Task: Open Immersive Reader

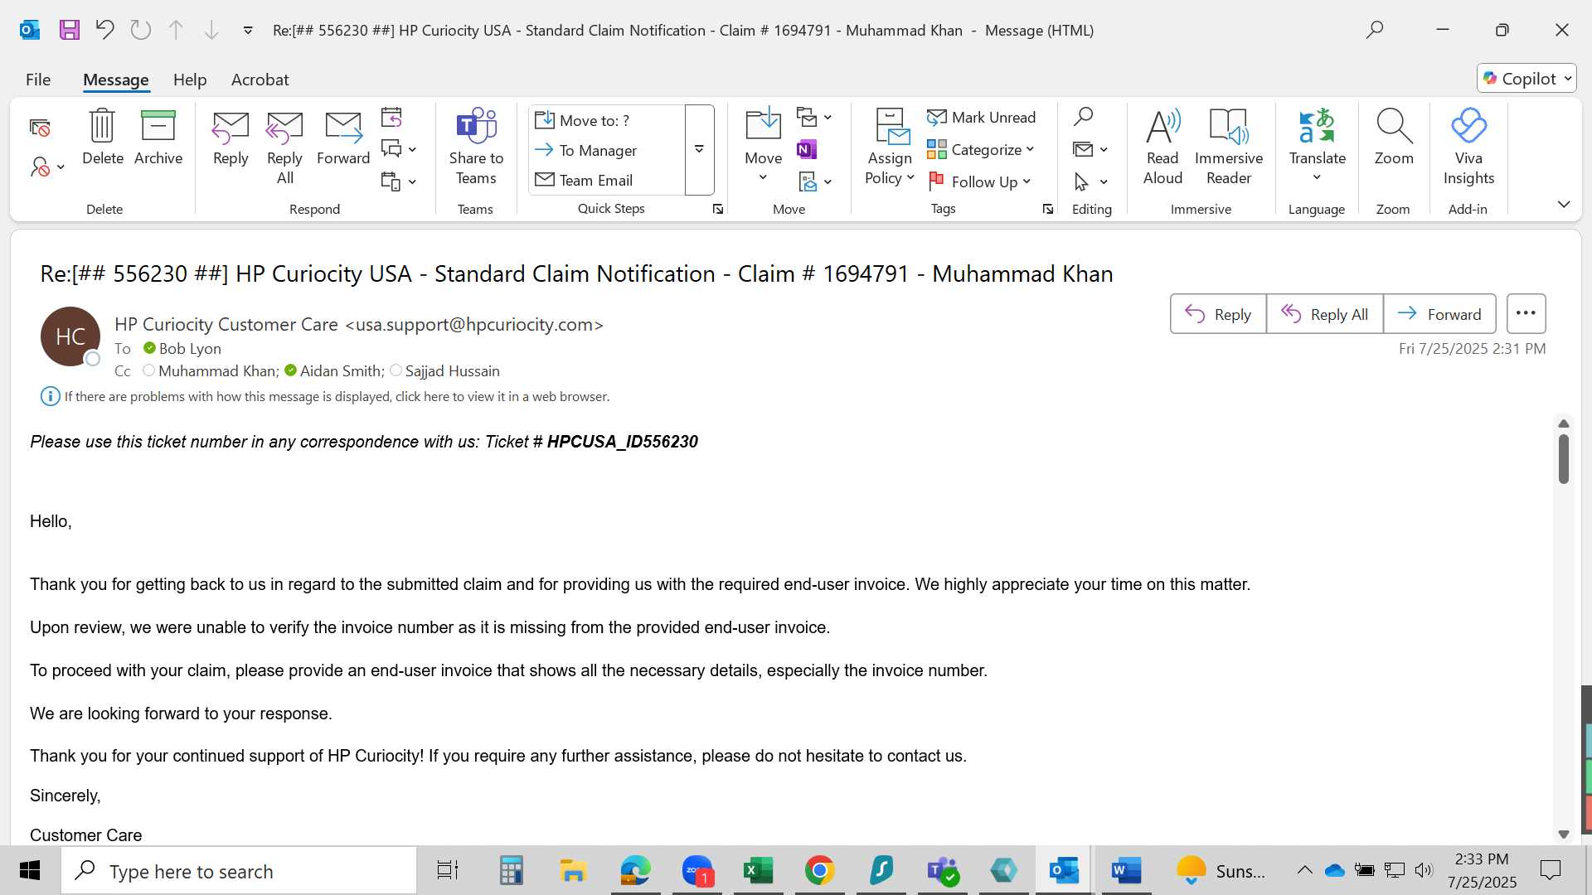Action: click(x=1229, y=148)
